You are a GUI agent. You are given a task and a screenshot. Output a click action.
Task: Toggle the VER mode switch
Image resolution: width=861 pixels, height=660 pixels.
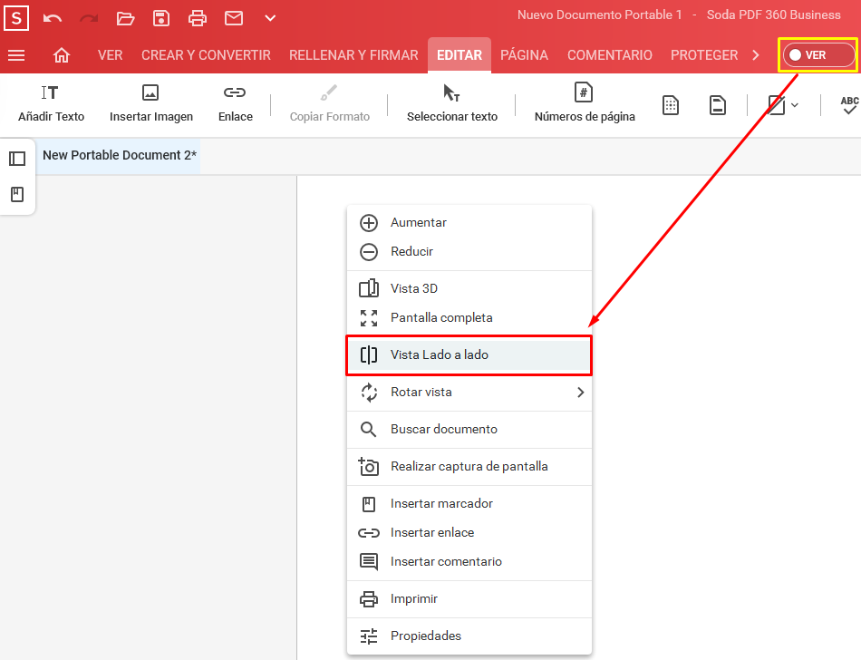tap(817, 55)
